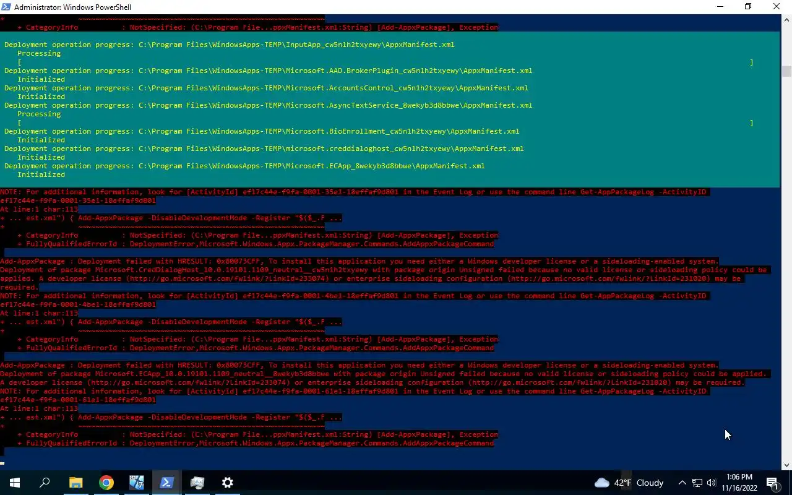The image size is (792, 495).
Task: Click 'Deployment of package Microsoft.CredDialogHost_10.0.19101.1109' error line
Action: 383,270
